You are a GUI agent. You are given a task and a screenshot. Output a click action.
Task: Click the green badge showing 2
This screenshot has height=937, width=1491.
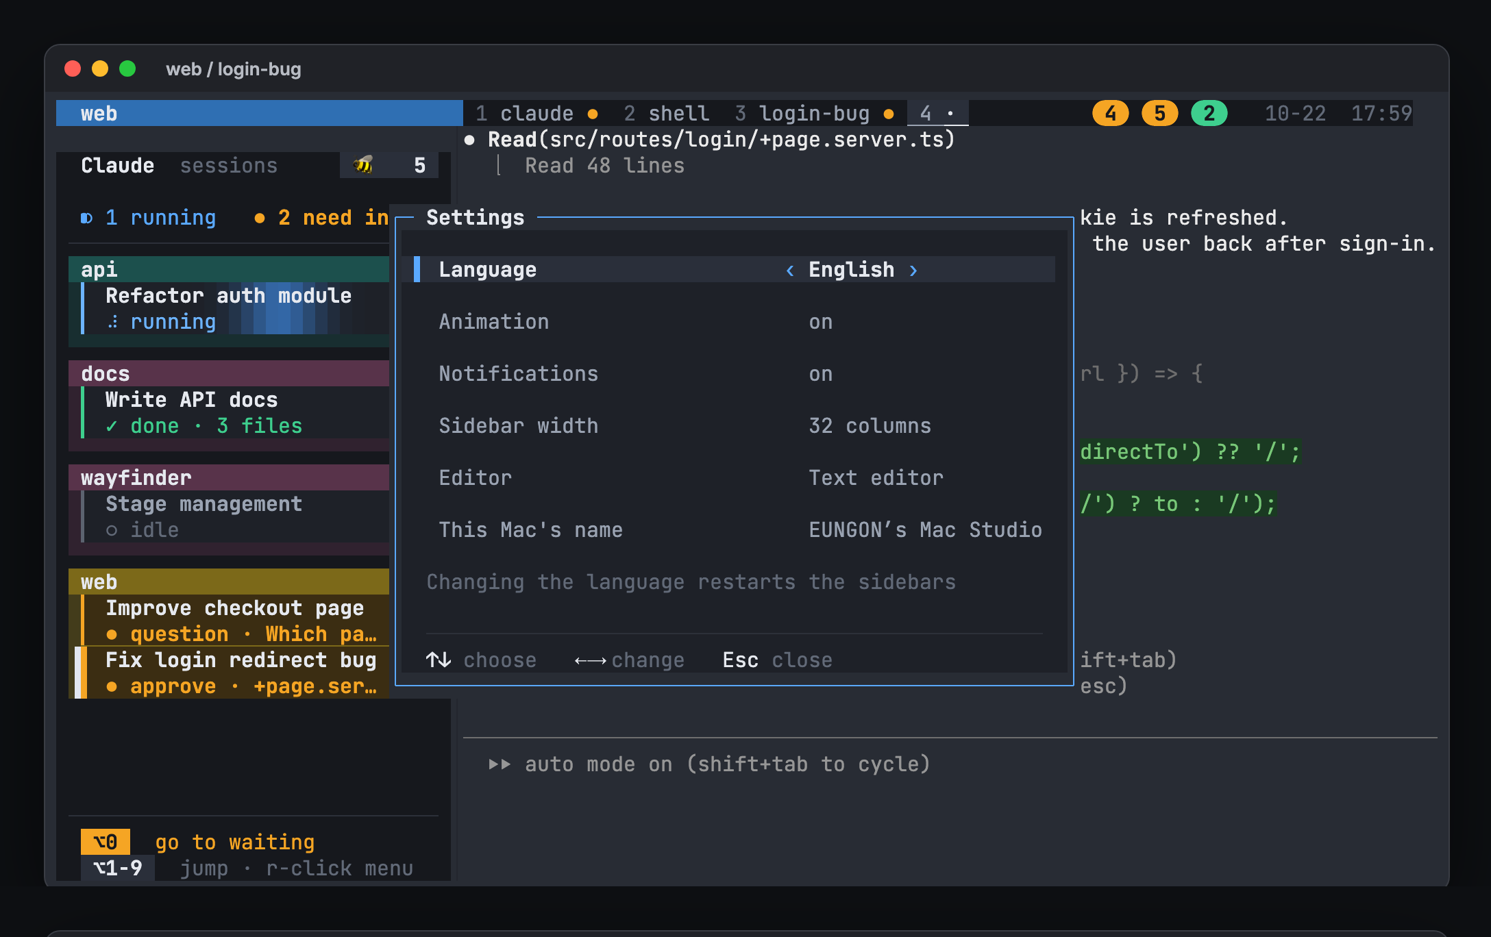pyautogui.click(x=1209, y=113)
